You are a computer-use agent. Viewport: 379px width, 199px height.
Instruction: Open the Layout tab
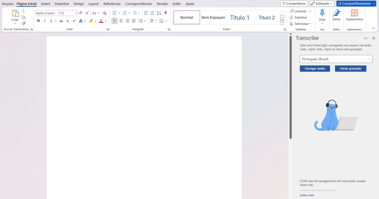point(93,4)
